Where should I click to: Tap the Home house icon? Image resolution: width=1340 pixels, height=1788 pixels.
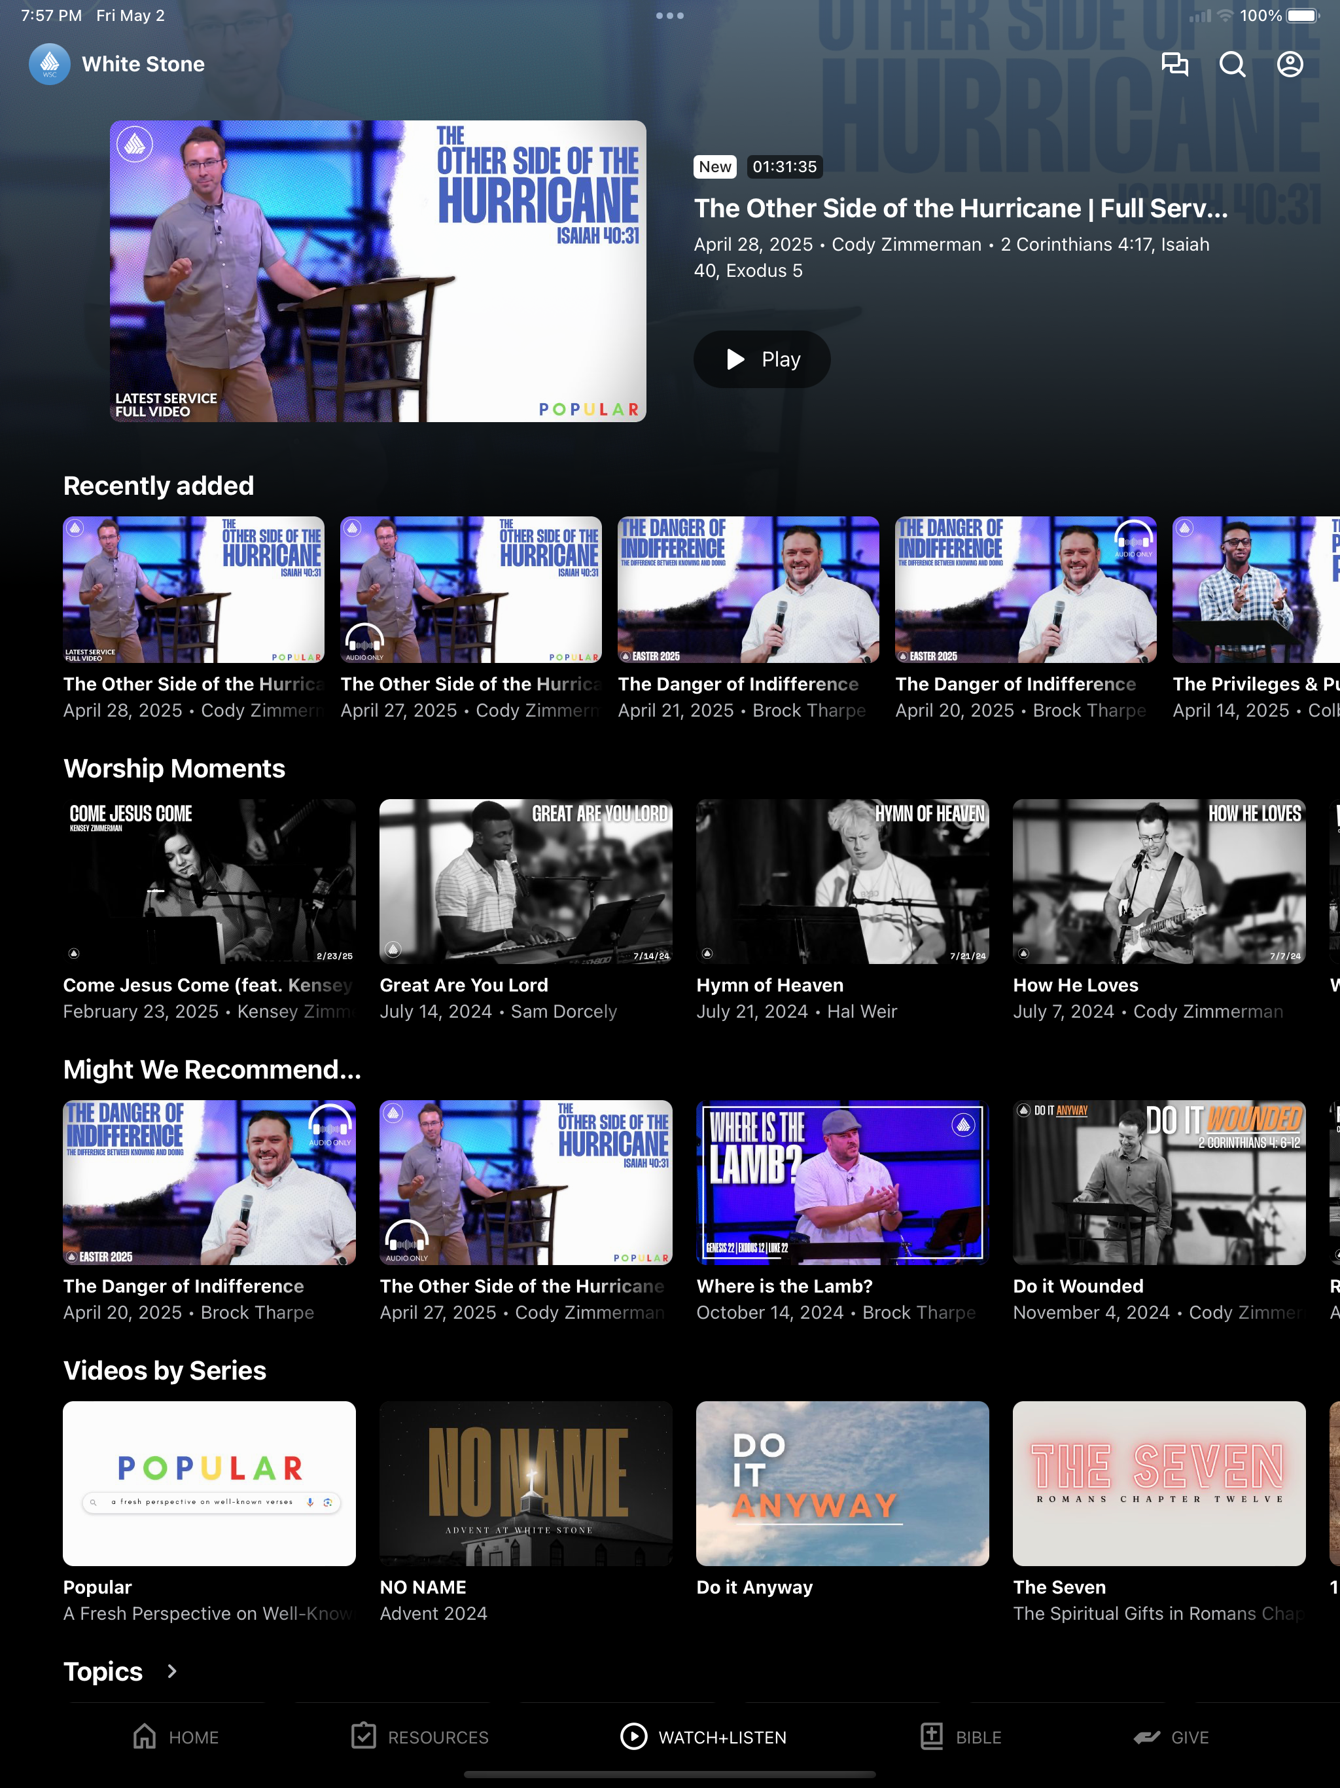[x=145, y=1737]
